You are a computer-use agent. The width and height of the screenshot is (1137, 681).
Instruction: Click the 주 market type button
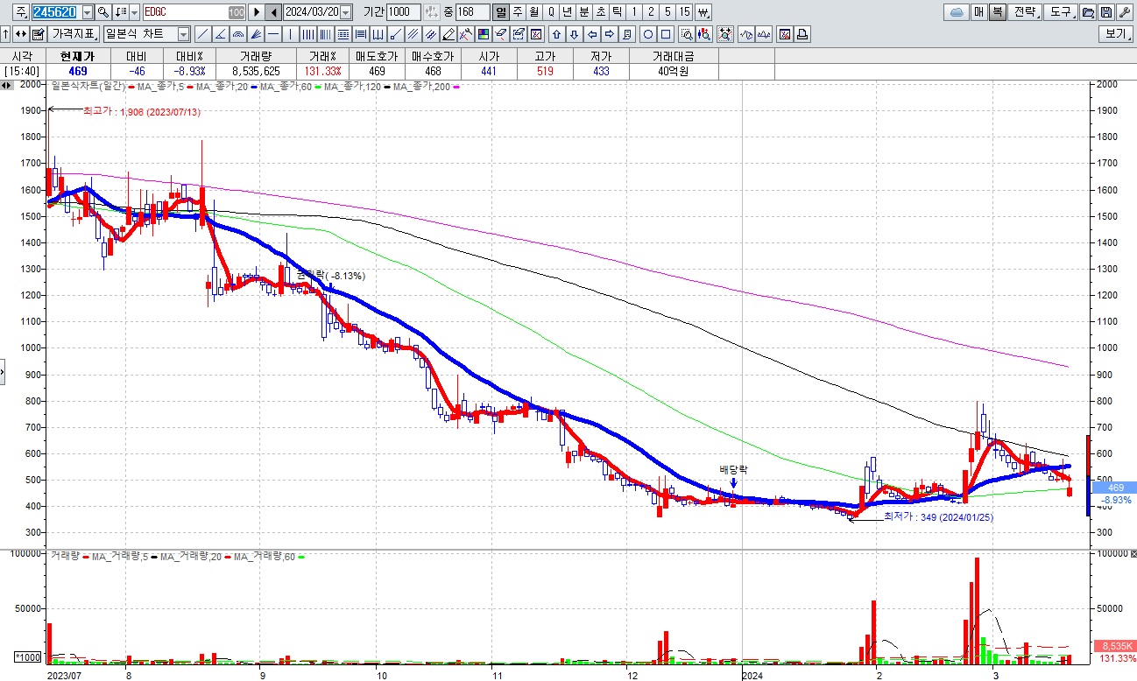21,12
